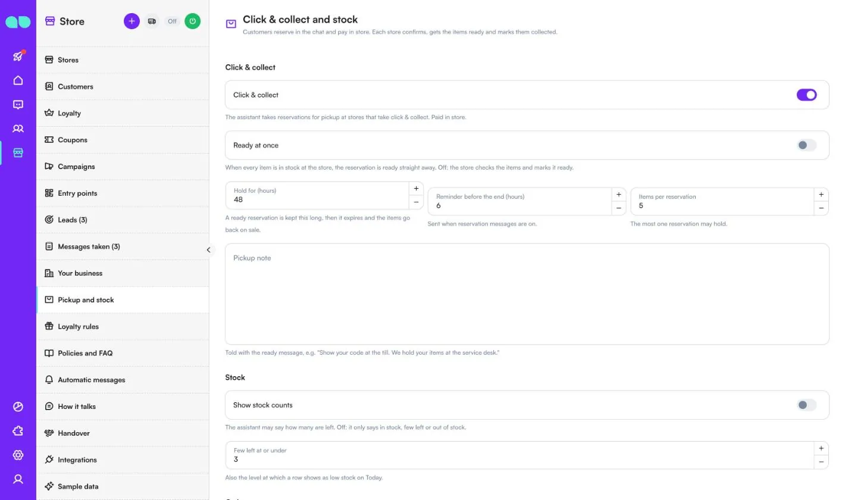845x500 pixels.
Task: Open the Handover section
Action: [123, 433]
